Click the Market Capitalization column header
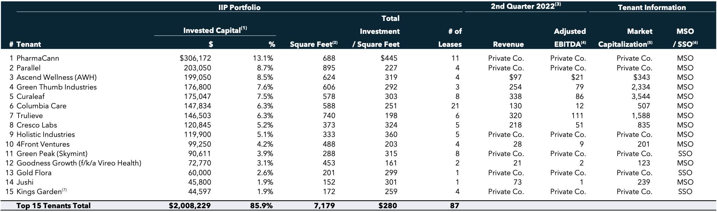 (625, 38)
